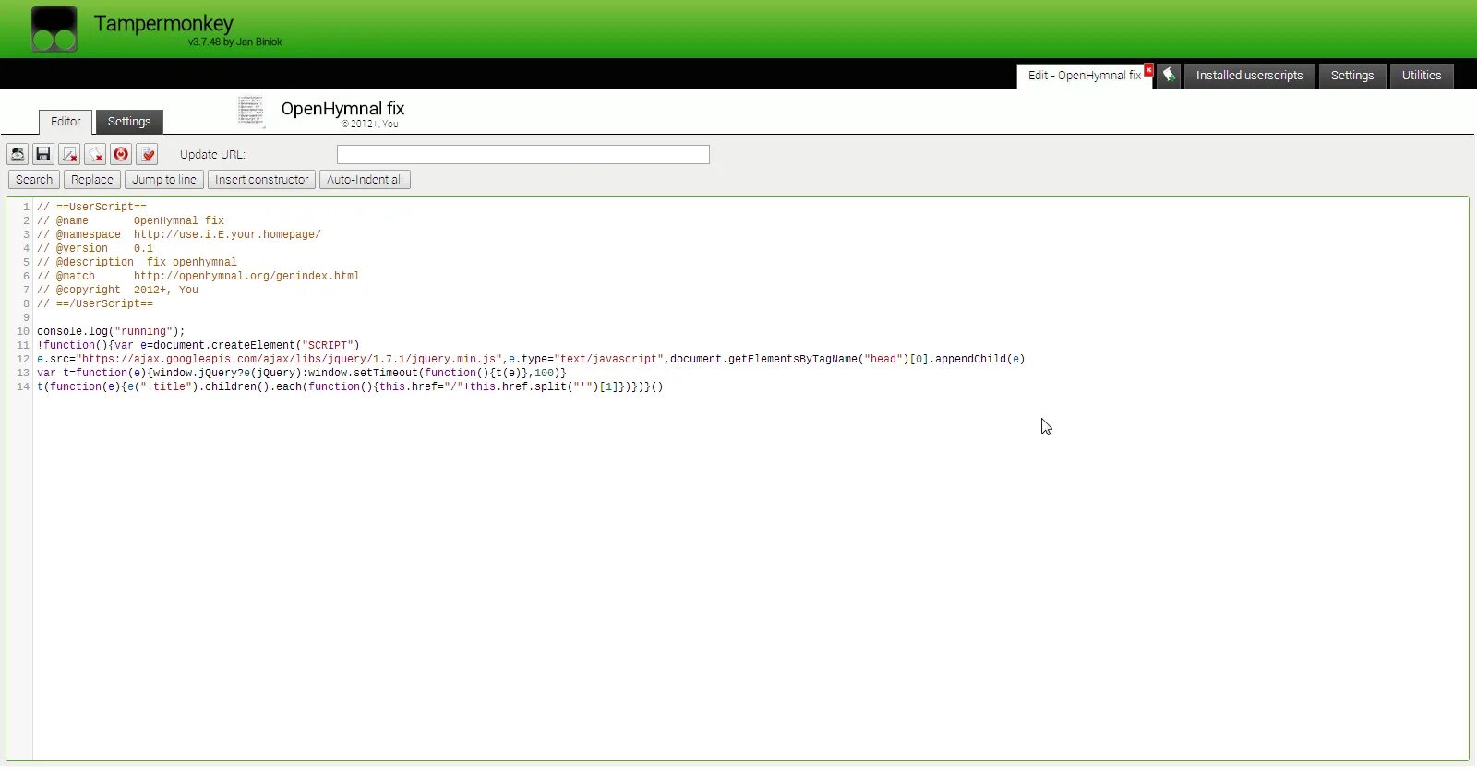Click the OpenHymnal fix script thumbnail icon
The image size is (1477, 772).
251,112
